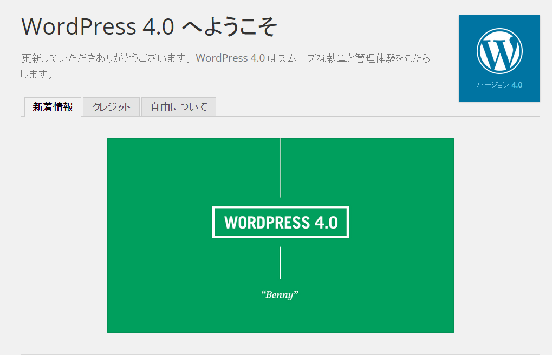Click the paragraph starting with 更新していただき
552x355 pixels.
(225, 66)
